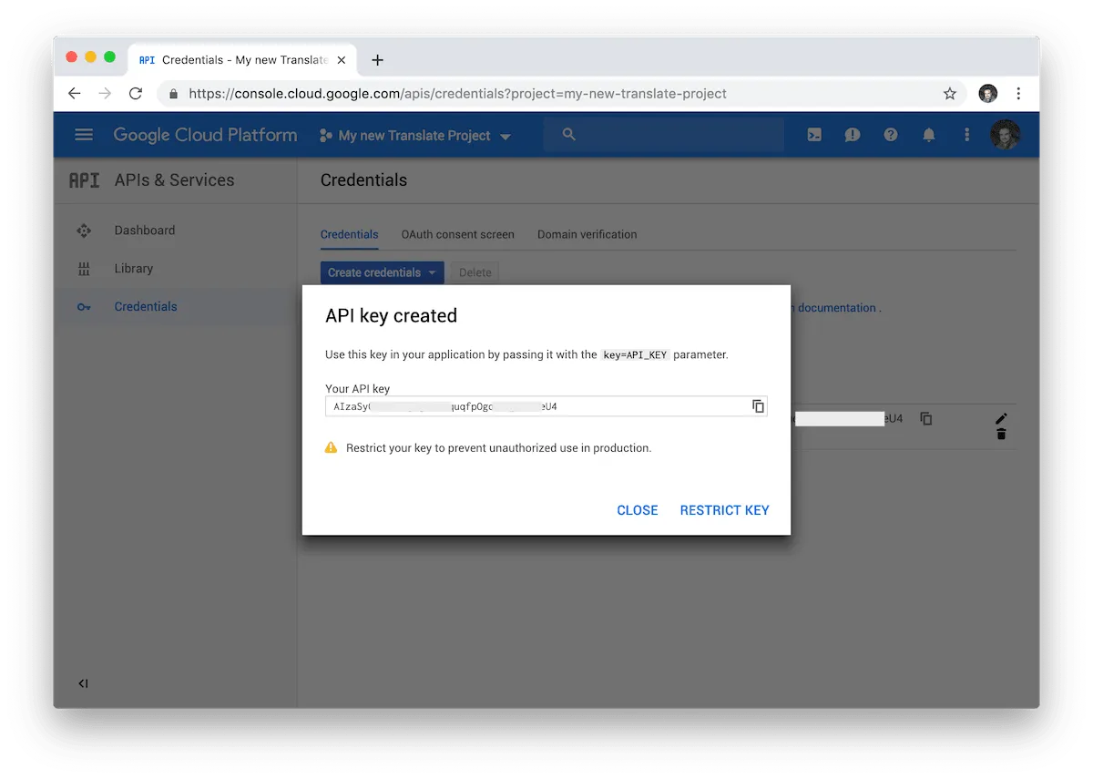
Task: Click the browser forward arrow
Action: pos(105,93)
